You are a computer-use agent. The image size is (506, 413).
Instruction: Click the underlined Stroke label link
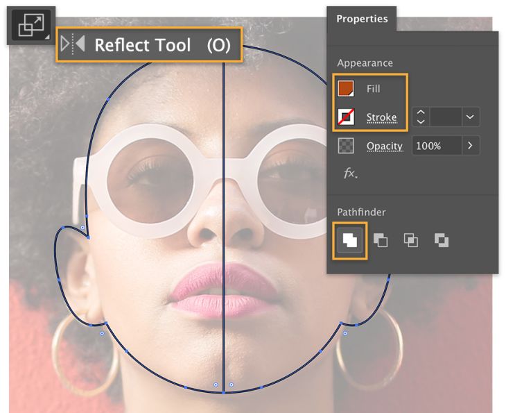click(x=381, y=117)
